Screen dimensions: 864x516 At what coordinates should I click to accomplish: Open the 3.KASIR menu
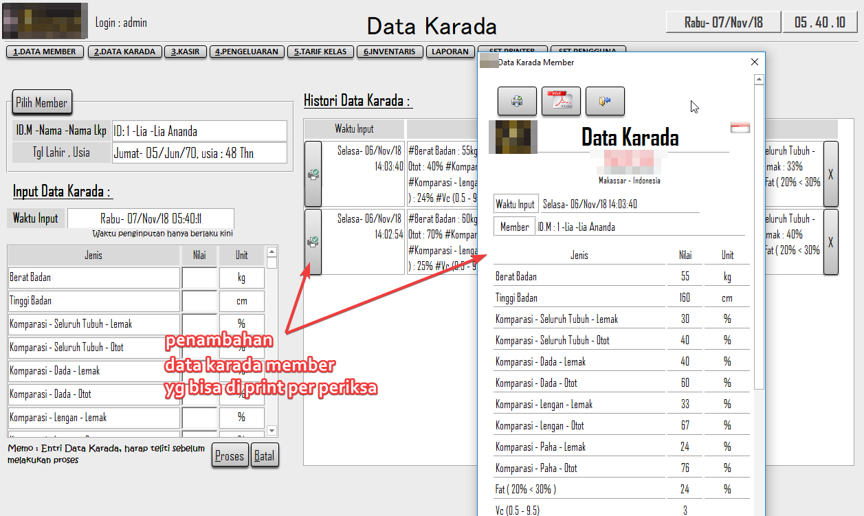click(186, 52)
